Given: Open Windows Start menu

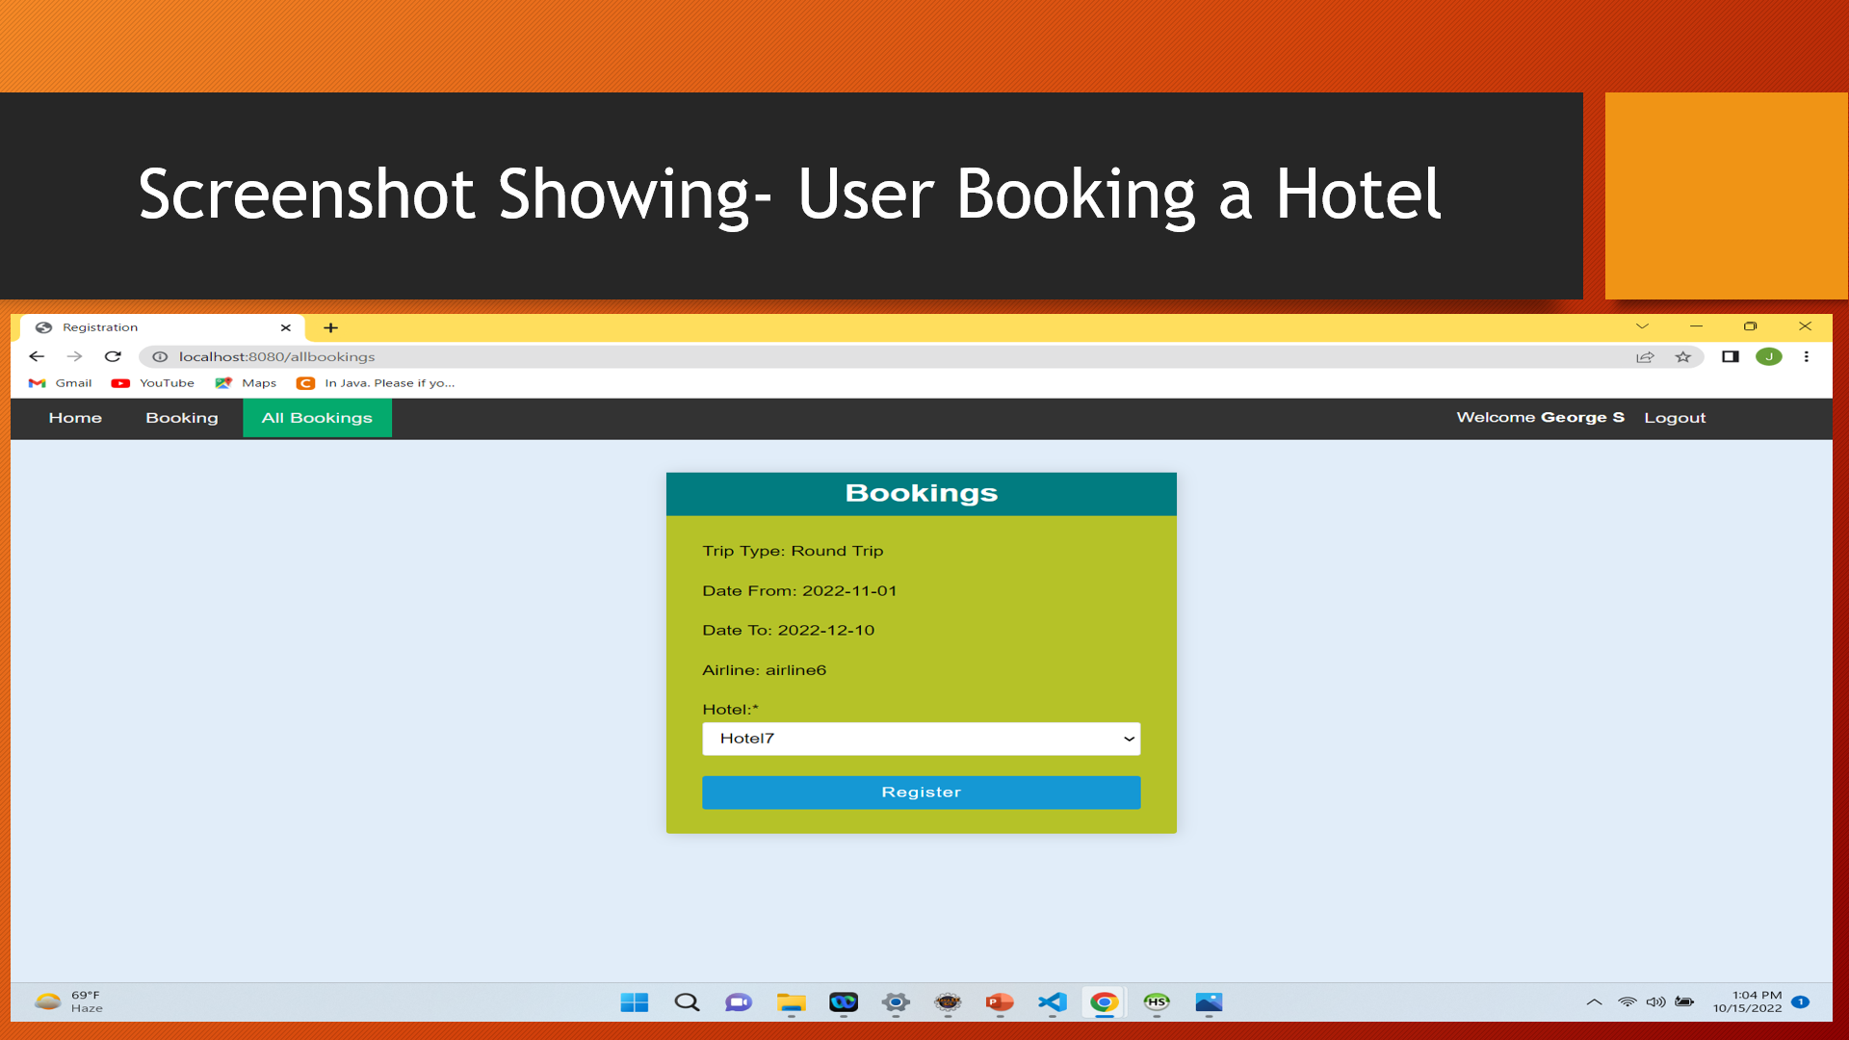Looking at the screenshot, I should click(x=635, y=1002).
